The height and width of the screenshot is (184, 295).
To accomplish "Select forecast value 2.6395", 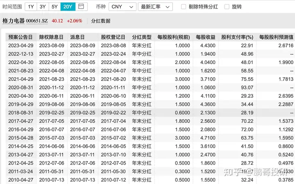I will [286, 96].
